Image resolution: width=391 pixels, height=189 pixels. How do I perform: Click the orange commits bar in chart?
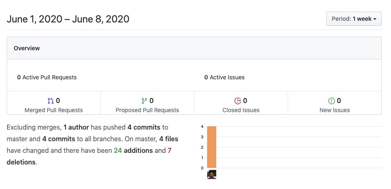(x=212, y=147)
